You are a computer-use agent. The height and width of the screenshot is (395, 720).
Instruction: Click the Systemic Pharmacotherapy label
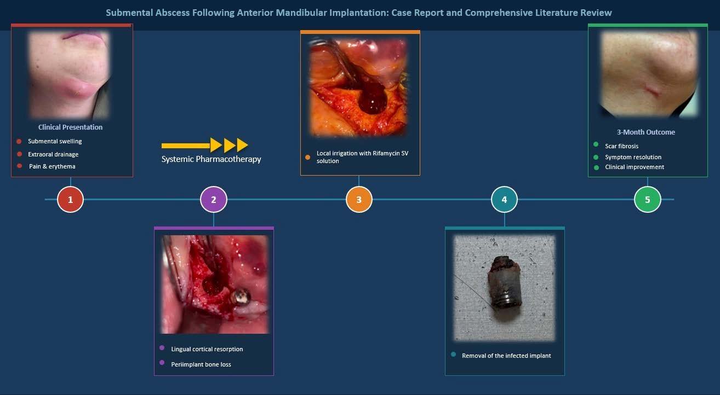tap(211, 159)
